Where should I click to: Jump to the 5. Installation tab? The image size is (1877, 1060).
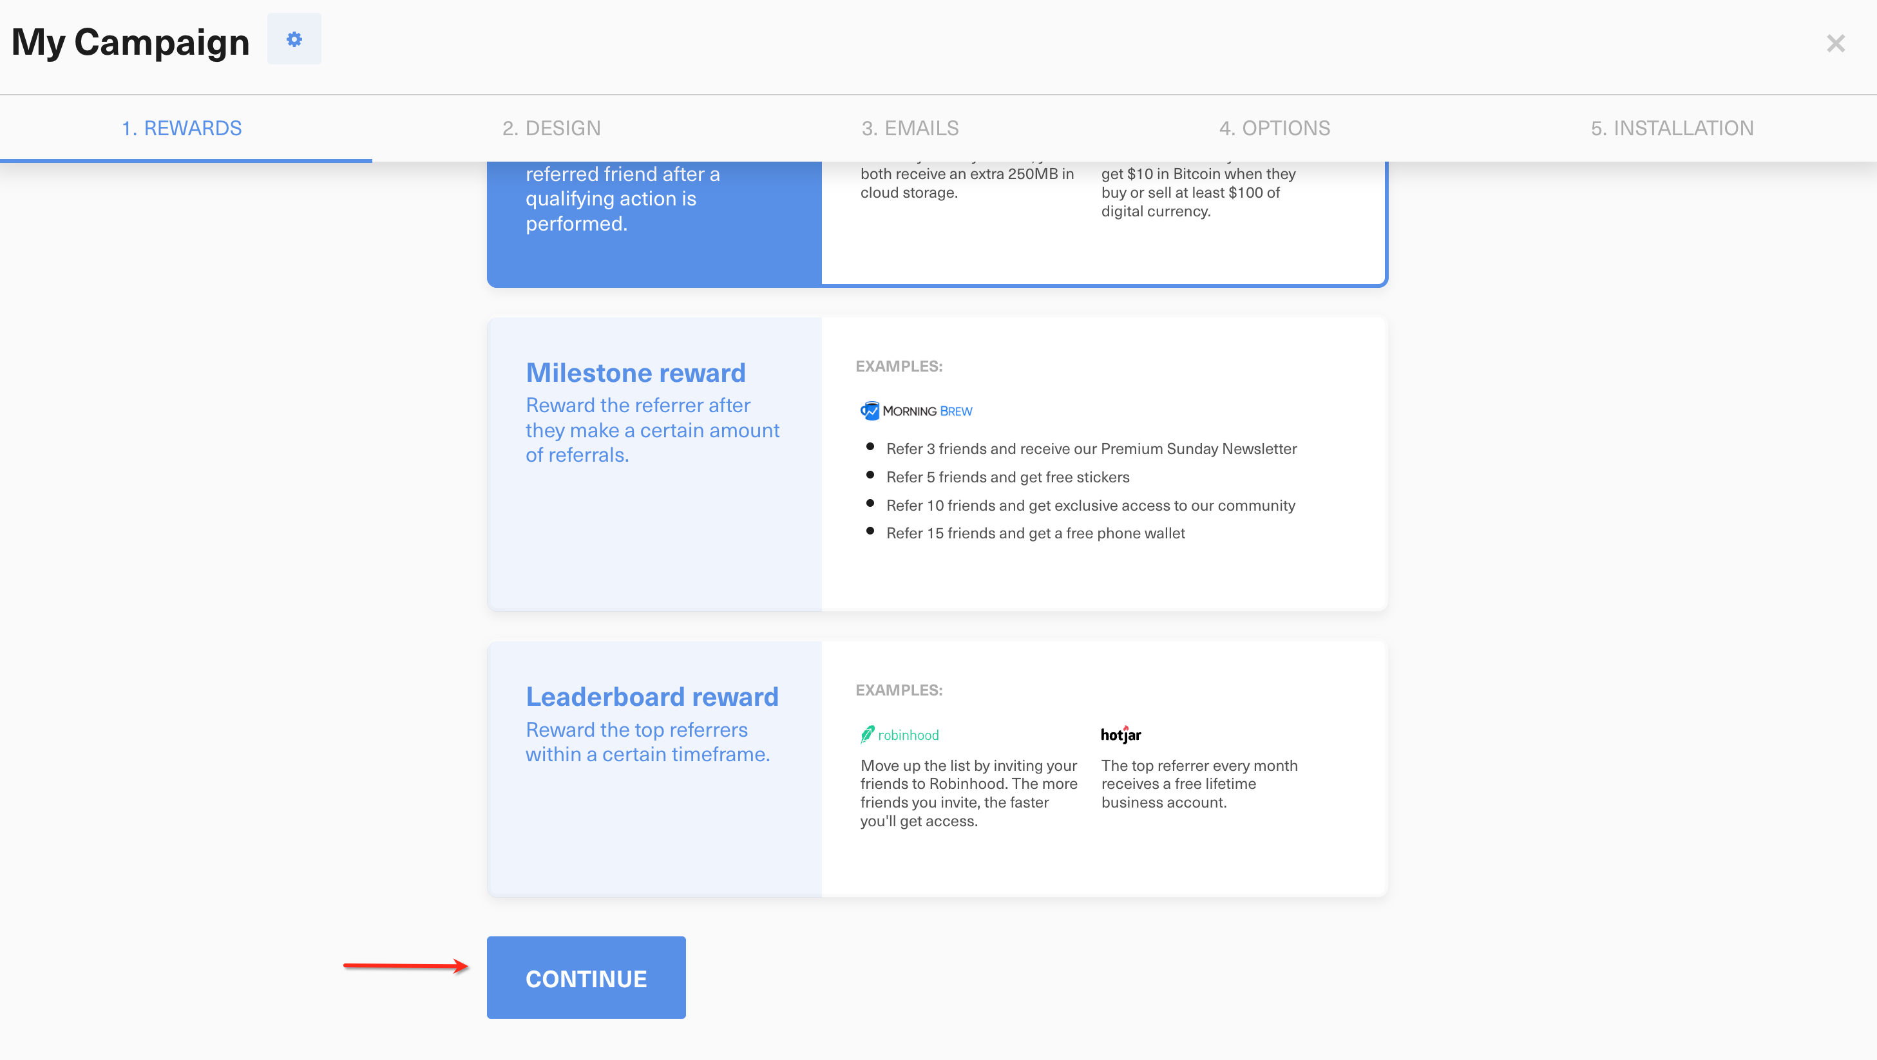click(1672, 128)
